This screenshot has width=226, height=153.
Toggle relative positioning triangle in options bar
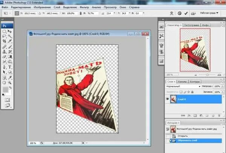pos(40,13)
